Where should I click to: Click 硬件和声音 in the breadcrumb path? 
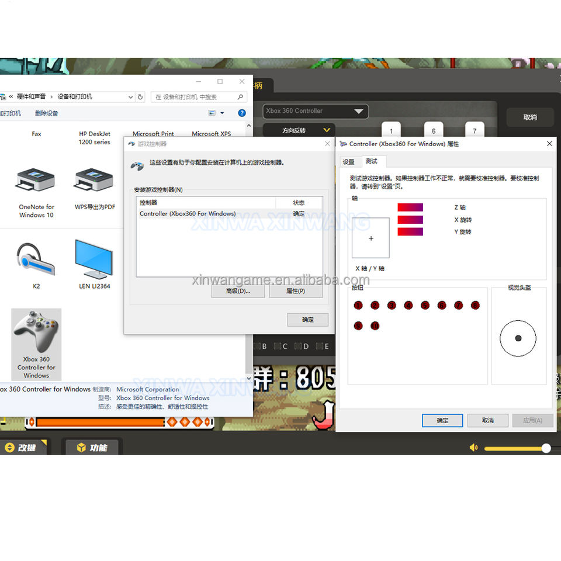point(32,96)
